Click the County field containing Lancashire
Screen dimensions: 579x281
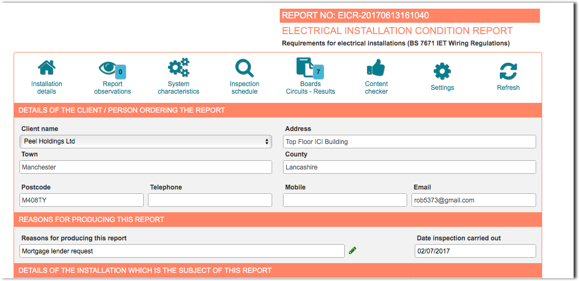(409, 167)
